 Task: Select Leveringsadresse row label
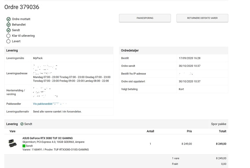click(17, 73)
